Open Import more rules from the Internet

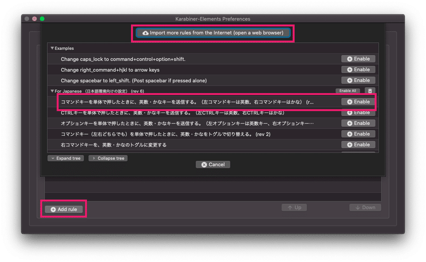pyautogui.click(x=213, y=33)
